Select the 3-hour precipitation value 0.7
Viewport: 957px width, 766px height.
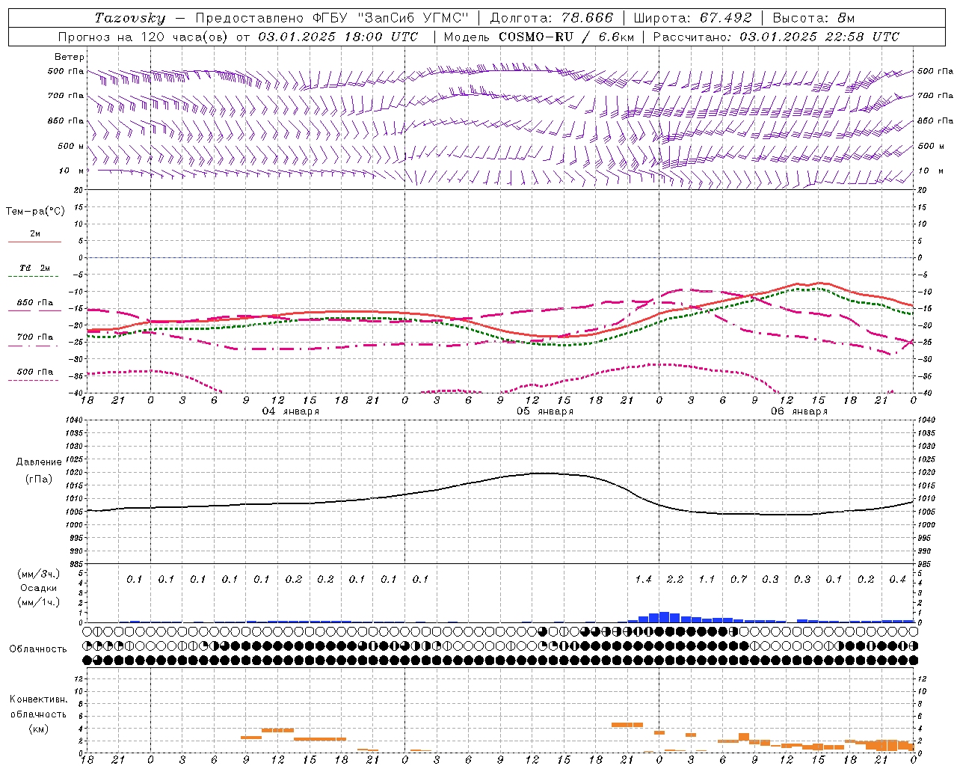[x=739, y=580]
